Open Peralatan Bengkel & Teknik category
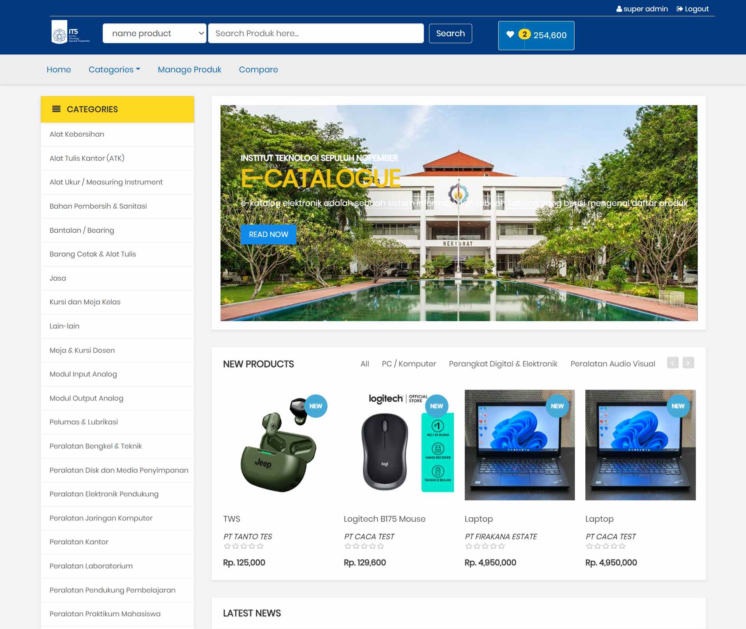The width and height of the screenshot is (746, 629). [x=117, y=446]
